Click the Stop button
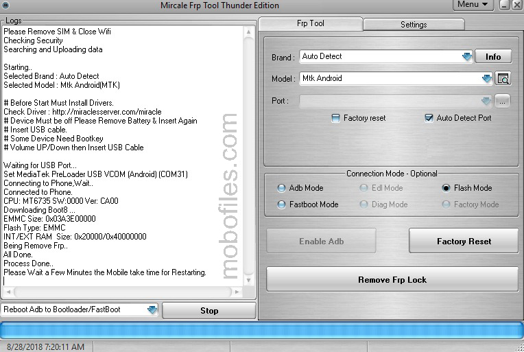This screenshot has height=352, width=524. (209, 311)
